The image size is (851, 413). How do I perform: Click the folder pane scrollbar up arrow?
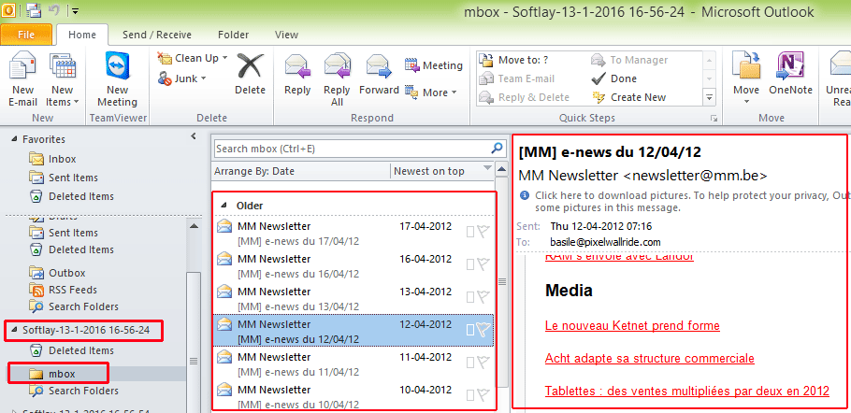(194, 226)
